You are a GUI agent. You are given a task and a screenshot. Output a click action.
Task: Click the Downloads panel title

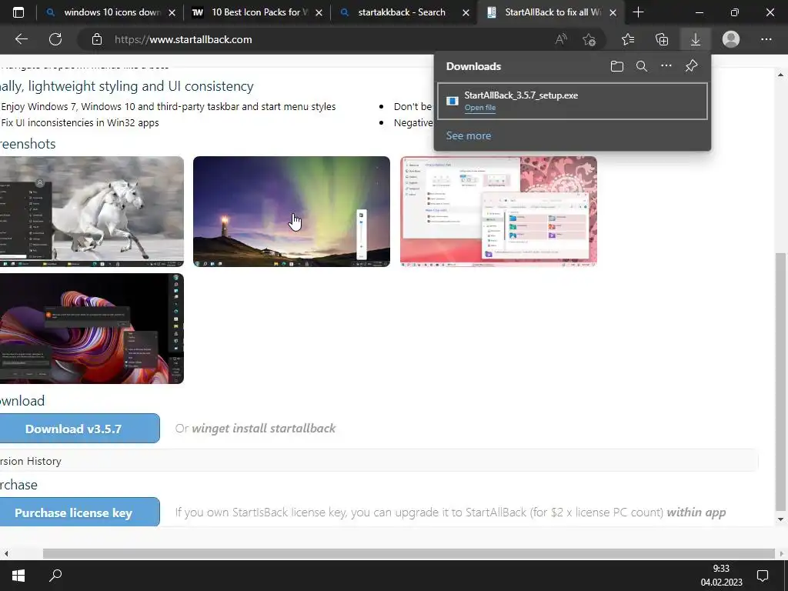click(473, 66)
